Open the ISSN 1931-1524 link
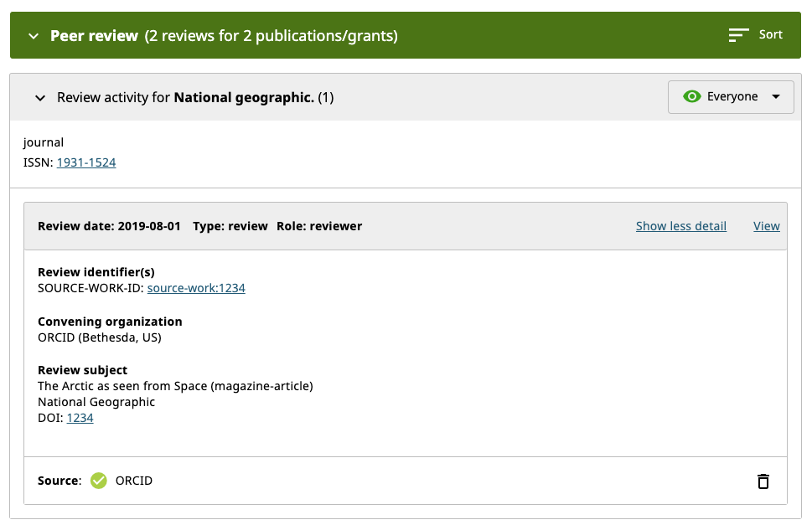 point(85,162)
